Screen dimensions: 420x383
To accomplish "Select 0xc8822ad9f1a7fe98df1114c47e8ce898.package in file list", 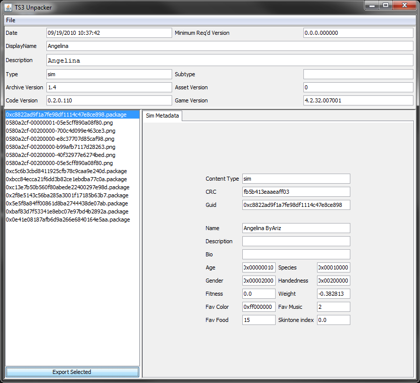I will click(72, 115).
